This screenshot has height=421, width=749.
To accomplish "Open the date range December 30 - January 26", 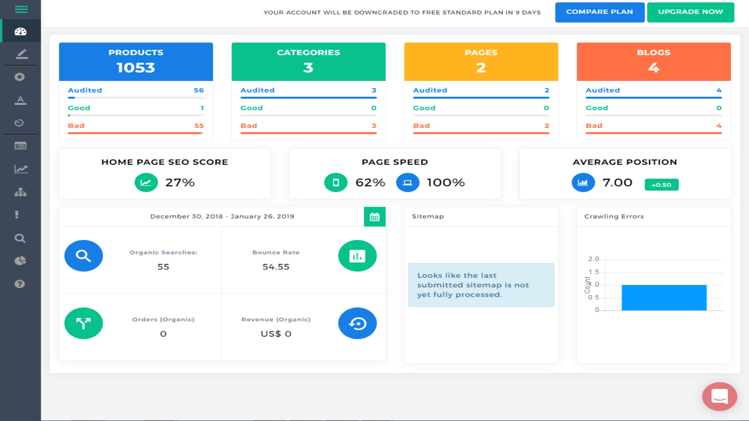I will coord(222,216).
